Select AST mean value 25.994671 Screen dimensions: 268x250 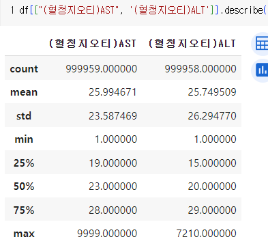(x=113, y=92)
